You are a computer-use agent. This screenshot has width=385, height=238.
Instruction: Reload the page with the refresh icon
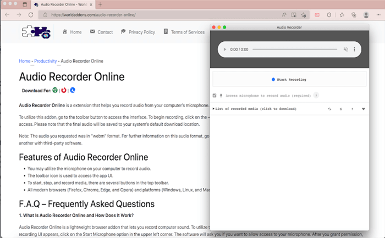[x=31, y=15]
